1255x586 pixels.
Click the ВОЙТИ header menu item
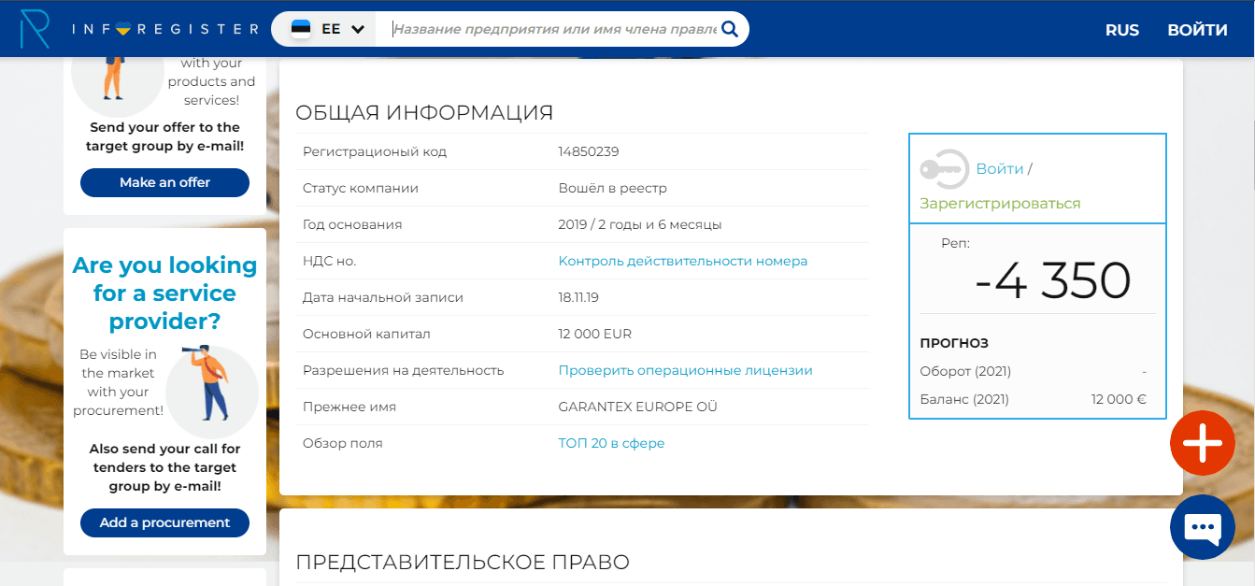tap(1197, 30)
